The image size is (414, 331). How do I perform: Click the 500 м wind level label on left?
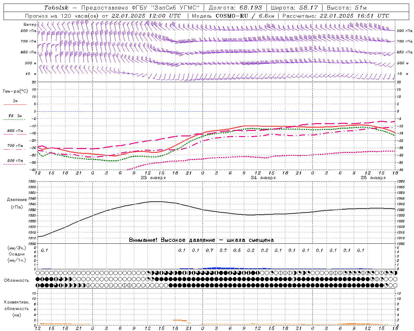point(31,63)
